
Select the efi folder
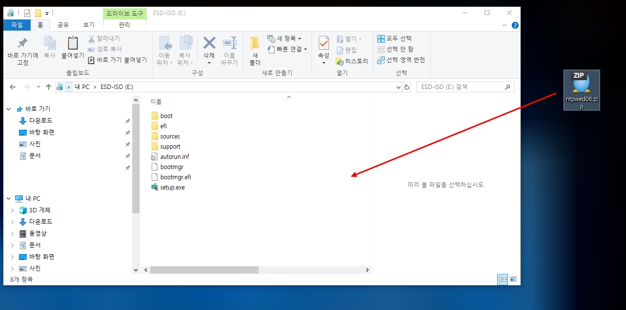[159, 126]
